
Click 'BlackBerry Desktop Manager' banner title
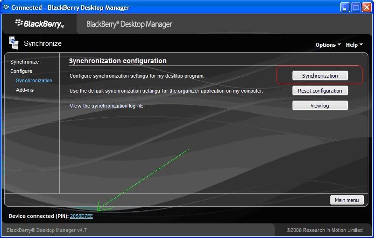point(129,24)
